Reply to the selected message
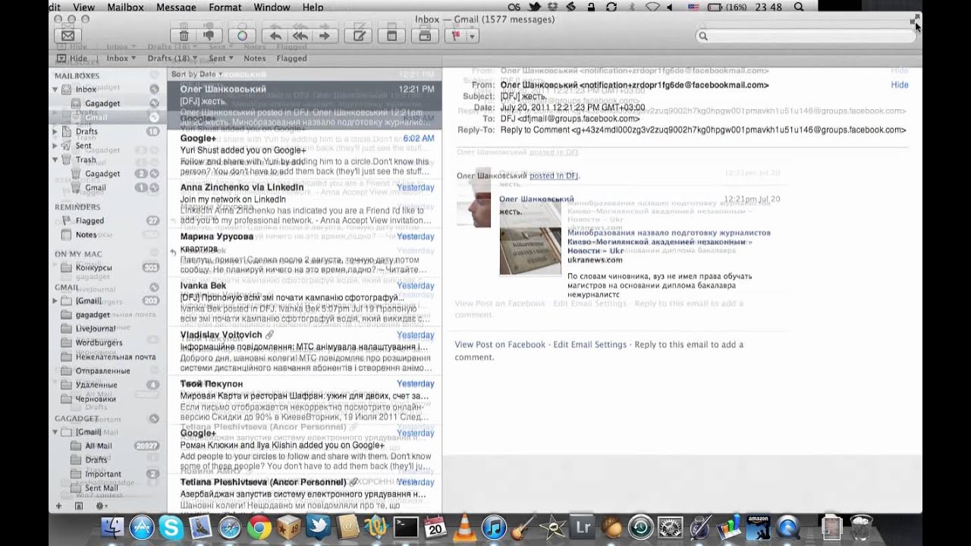The height and width of the screenshot is (546, 971). click(275, 35)
